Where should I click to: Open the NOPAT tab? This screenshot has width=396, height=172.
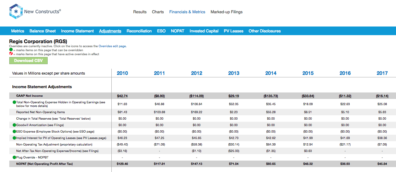[178, 31]
